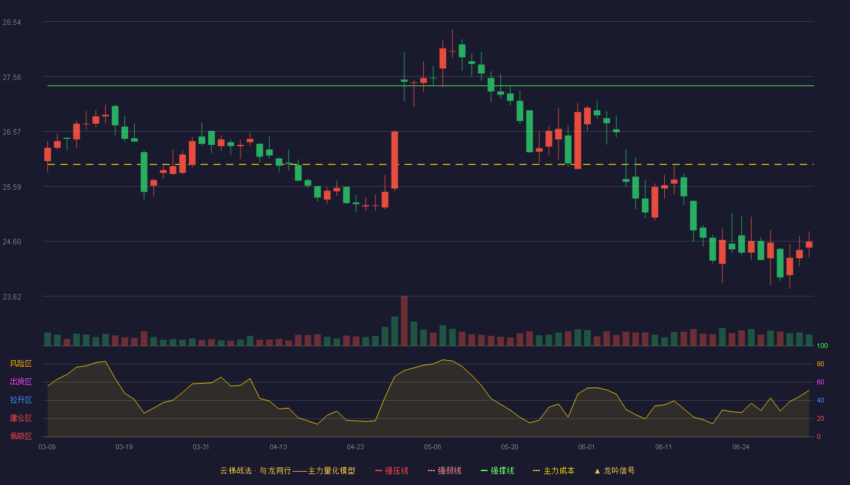Click the 03-09 date label
The height and width of the screenshot is (485, 850).
point(47,447)
